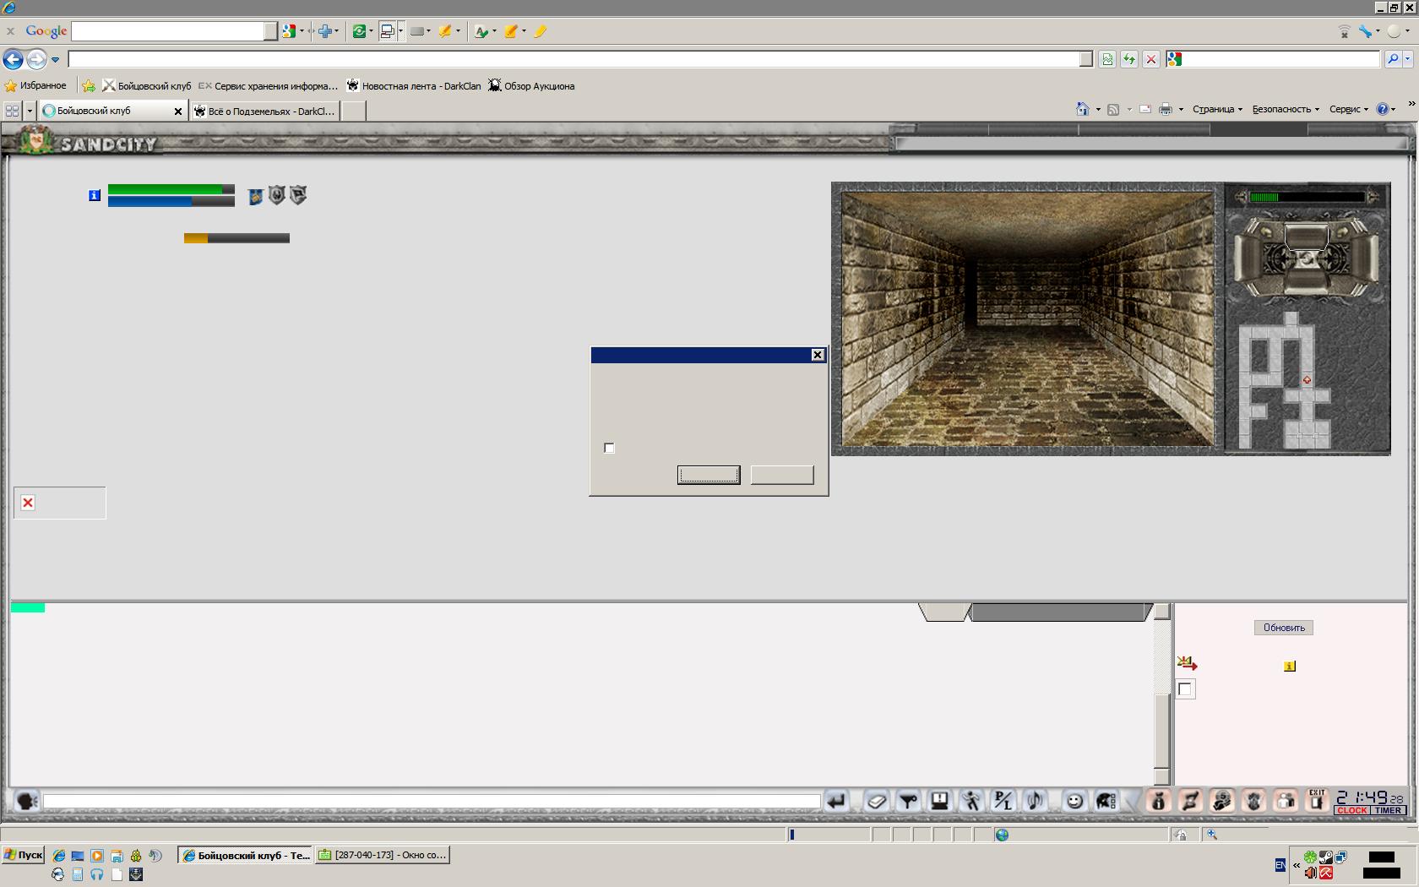Click the Refresh page icon
This screenshot has width=1419, height=887.
[x=1128, y=59]
